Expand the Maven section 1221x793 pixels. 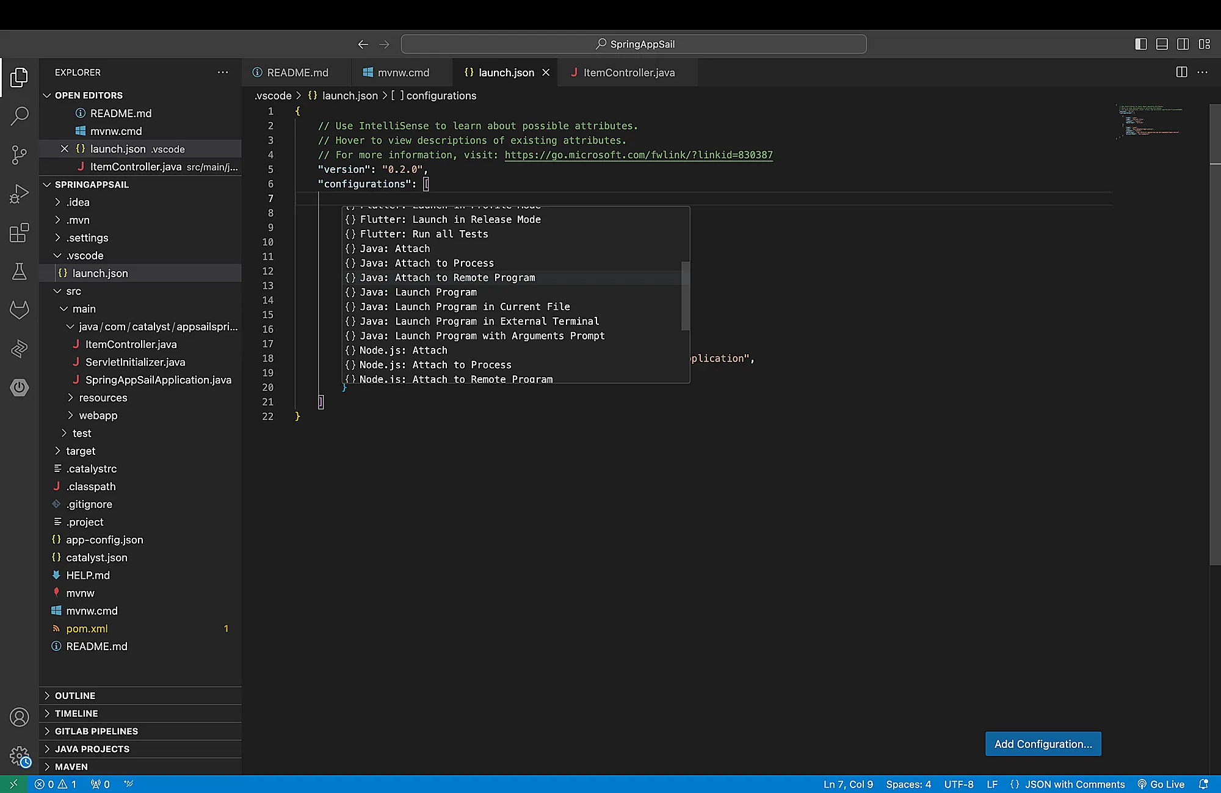[140, 766]
